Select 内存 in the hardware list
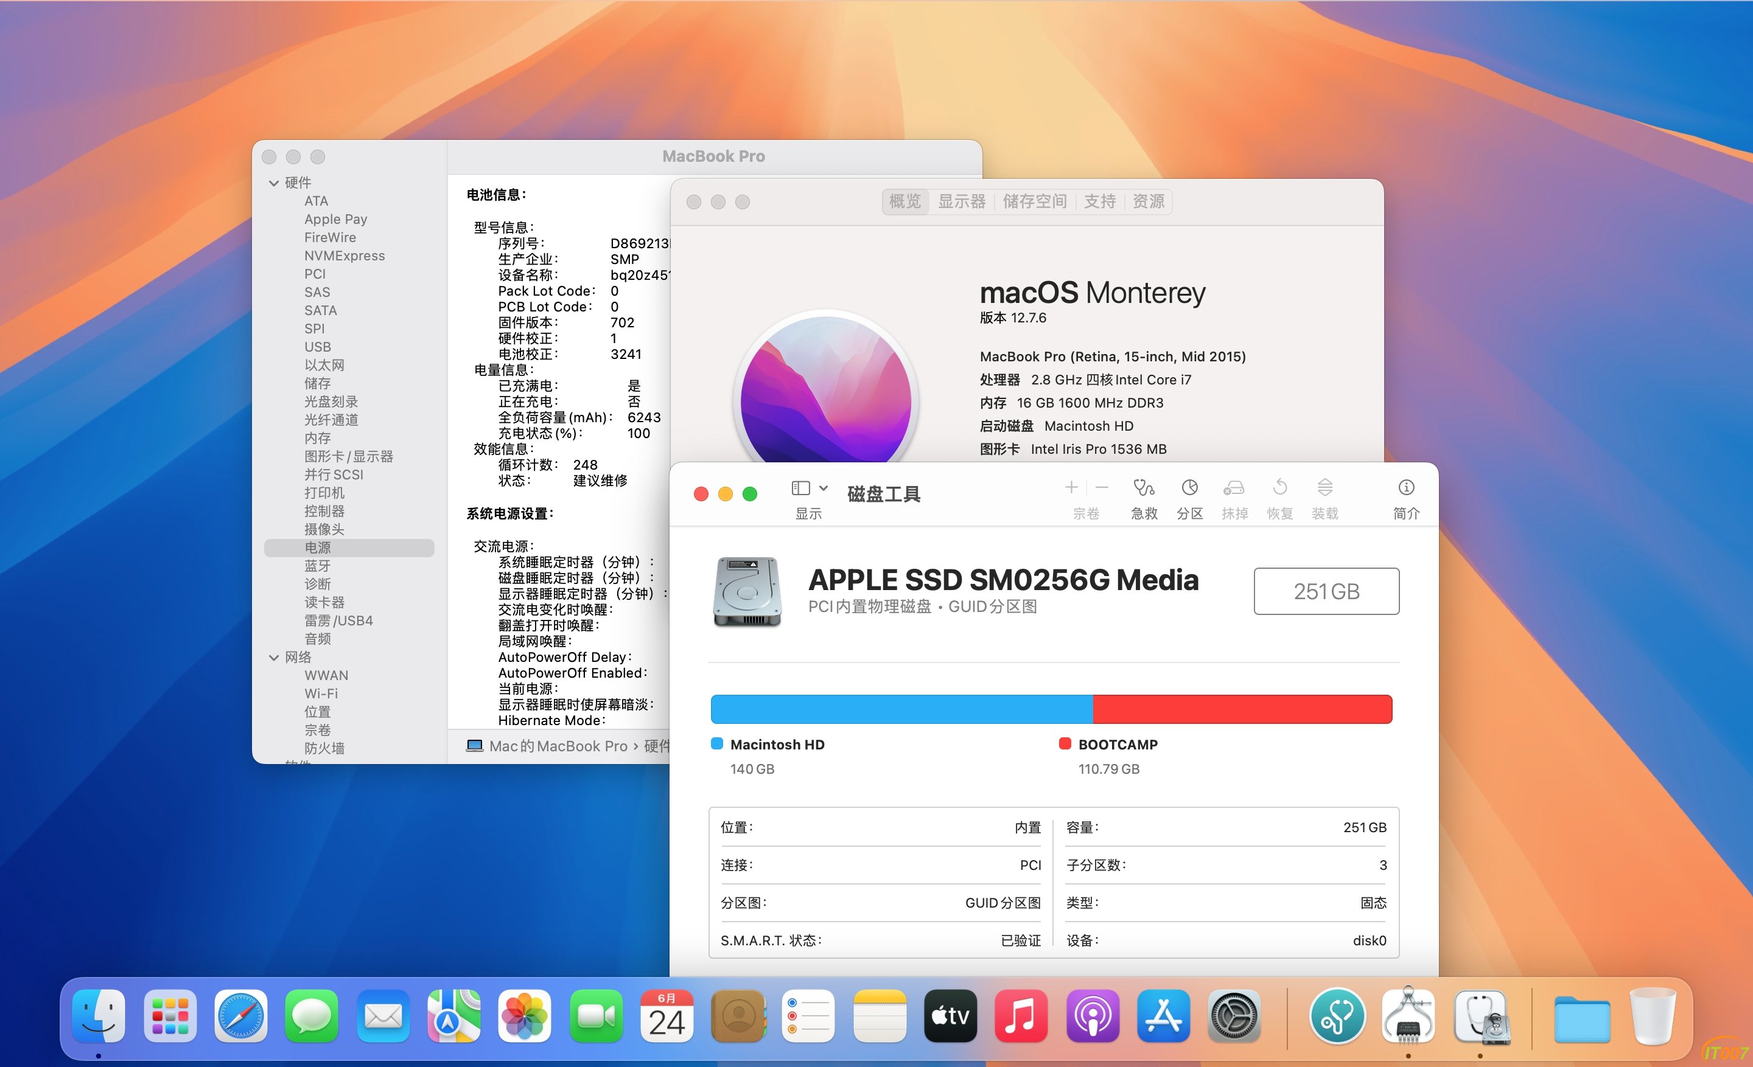This screenshot has height=1067, width=1753. tap(317, 438)
